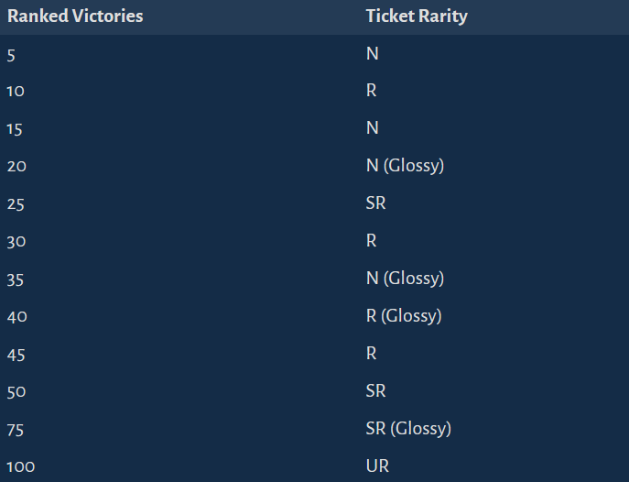Click the Ranked Victories column header
629x482 pixels.
tap(75, 16)
